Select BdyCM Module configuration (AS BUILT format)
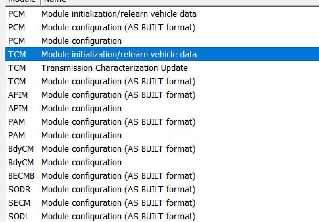This screenshot has height=222, width=319. pyautogui.click(x=101, y=149)
